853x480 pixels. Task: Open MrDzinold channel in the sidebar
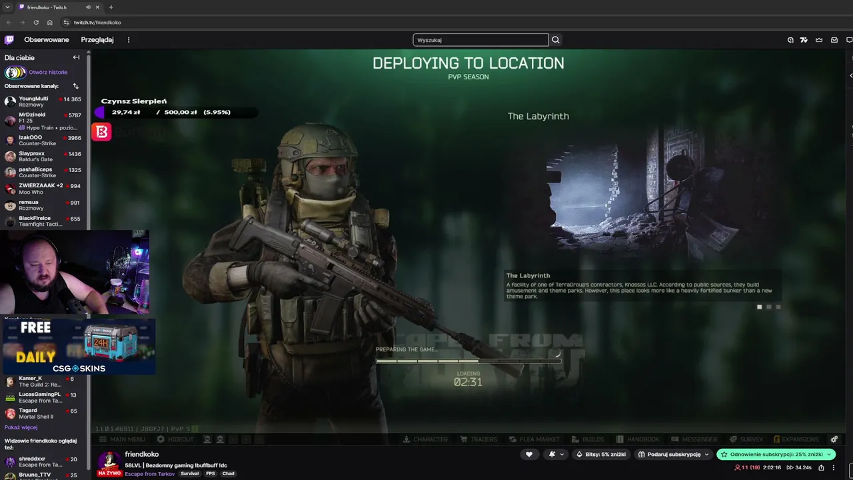click(x=43, y=121)
